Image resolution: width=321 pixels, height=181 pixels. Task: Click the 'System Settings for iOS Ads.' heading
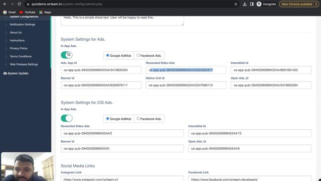tap(87, 103)
